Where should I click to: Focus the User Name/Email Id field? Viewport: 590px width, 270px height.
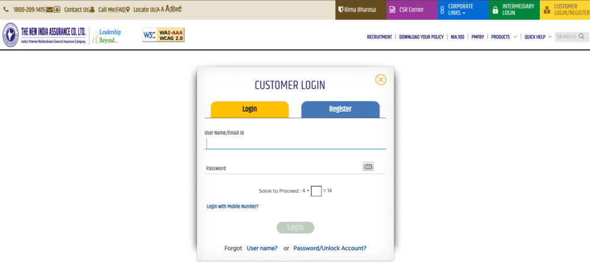pos(296,143)
